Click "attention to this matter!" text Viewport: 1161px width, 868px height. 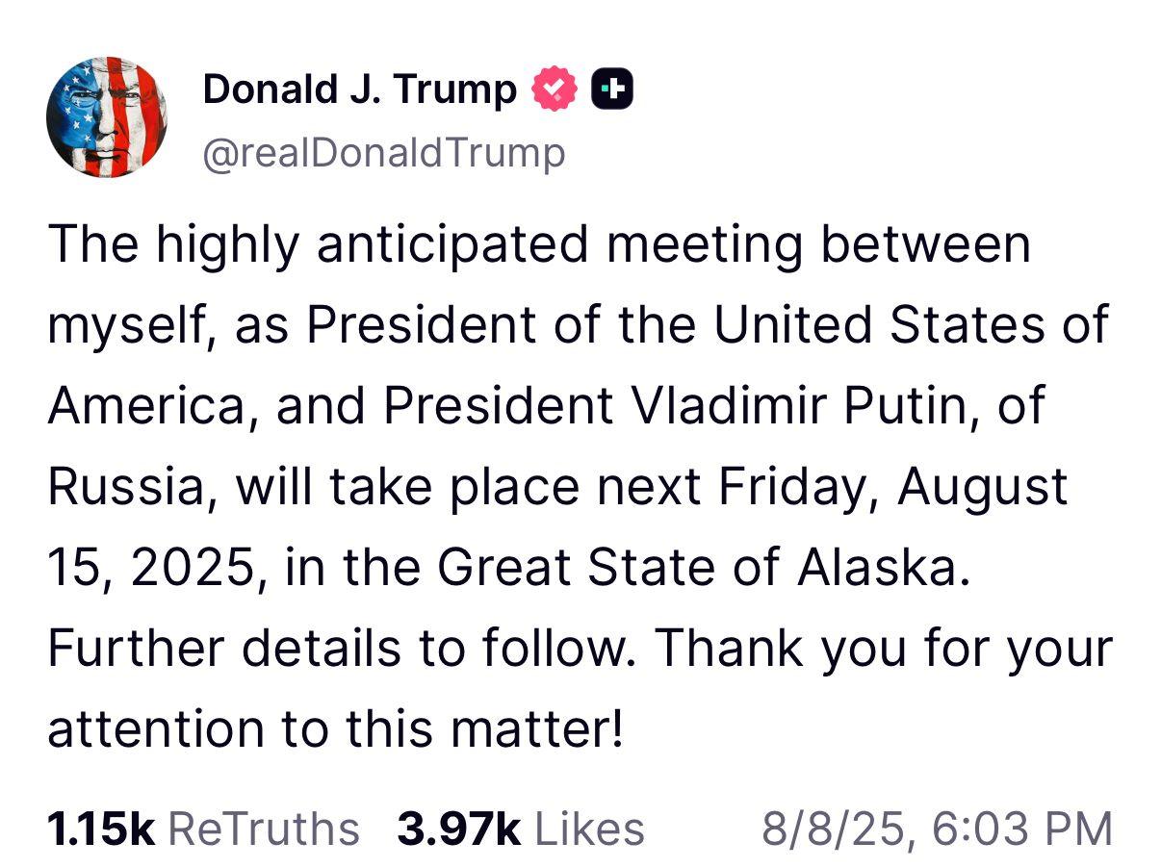click(x=336, y=729)
